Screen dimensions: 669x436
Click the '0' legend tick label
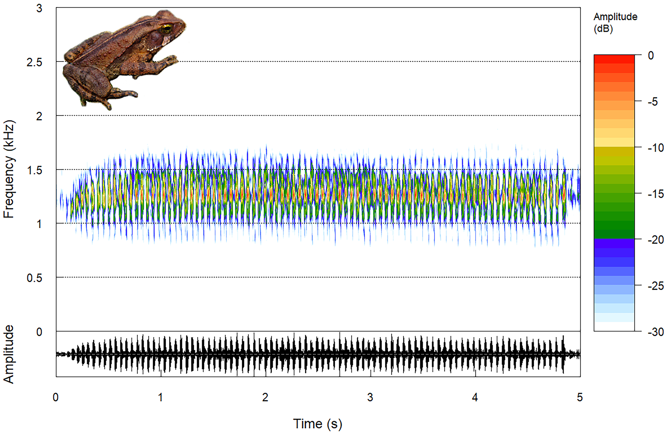pos(651,55)
